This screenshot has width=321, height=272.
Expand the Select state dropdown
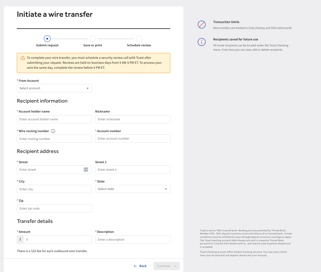coord(133,189)
